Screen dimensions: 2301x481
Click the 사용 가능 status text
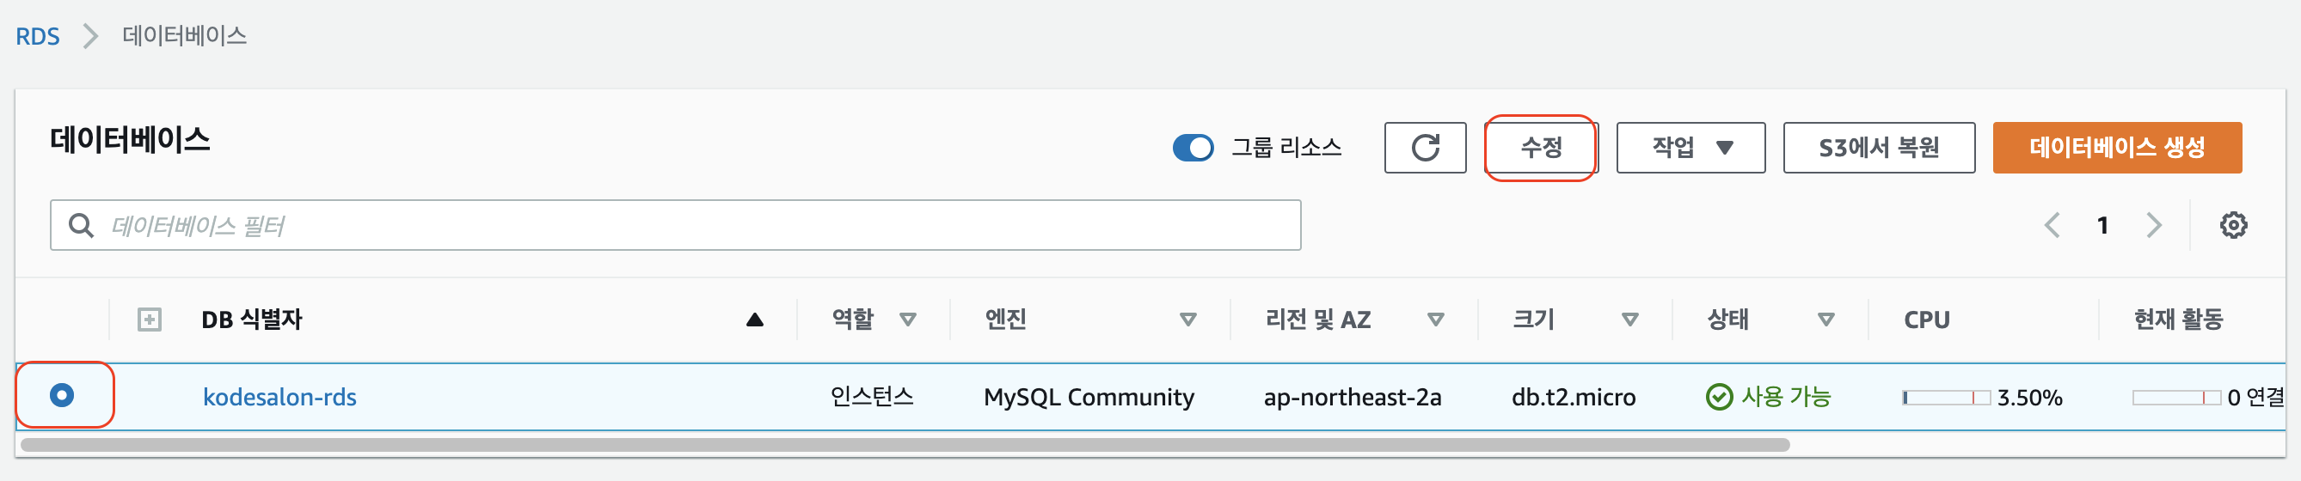tap(1786, 396)
